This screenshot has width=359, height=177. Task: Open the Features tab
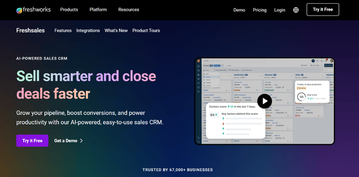[x=63, y=30]
